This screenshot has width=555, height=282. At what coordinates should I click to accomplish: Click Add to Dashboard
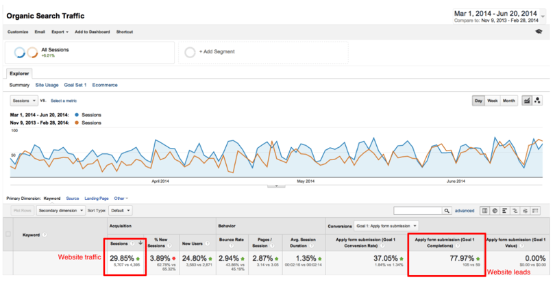[92, 31]
